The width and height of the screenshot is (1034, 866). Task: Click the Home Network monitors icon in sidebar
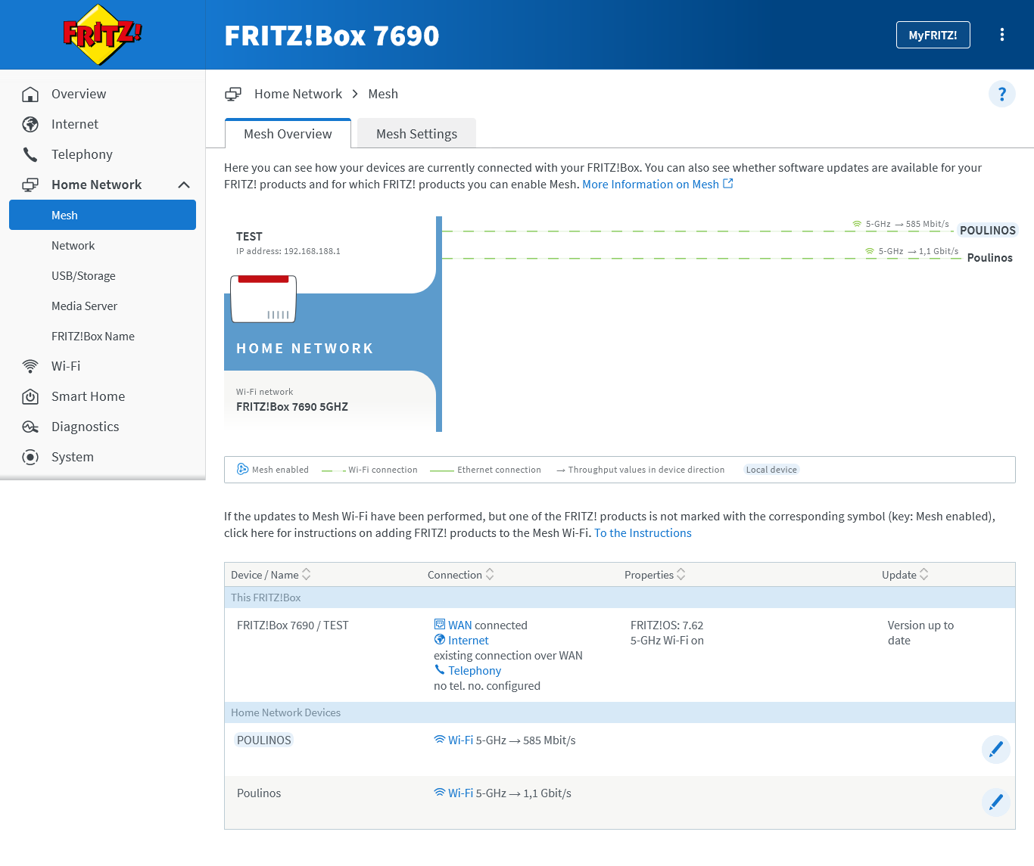click(30, 185)
